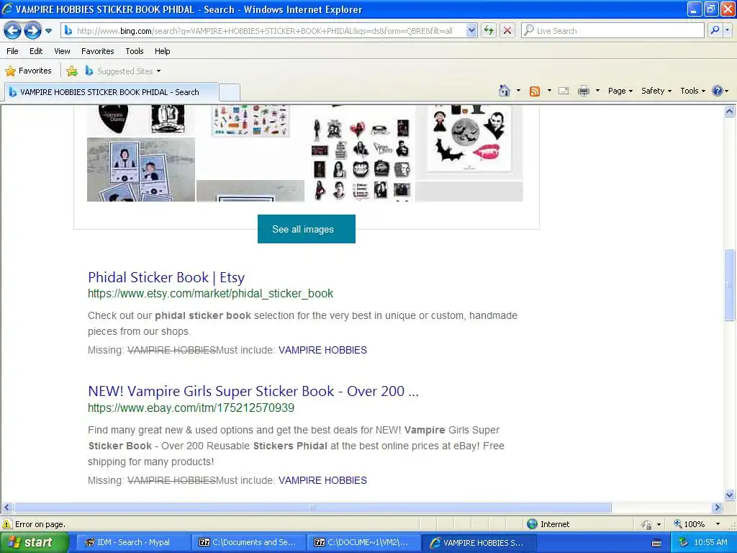
Task: Click the vertical scrollbar thumb
Action: [730, 285]
